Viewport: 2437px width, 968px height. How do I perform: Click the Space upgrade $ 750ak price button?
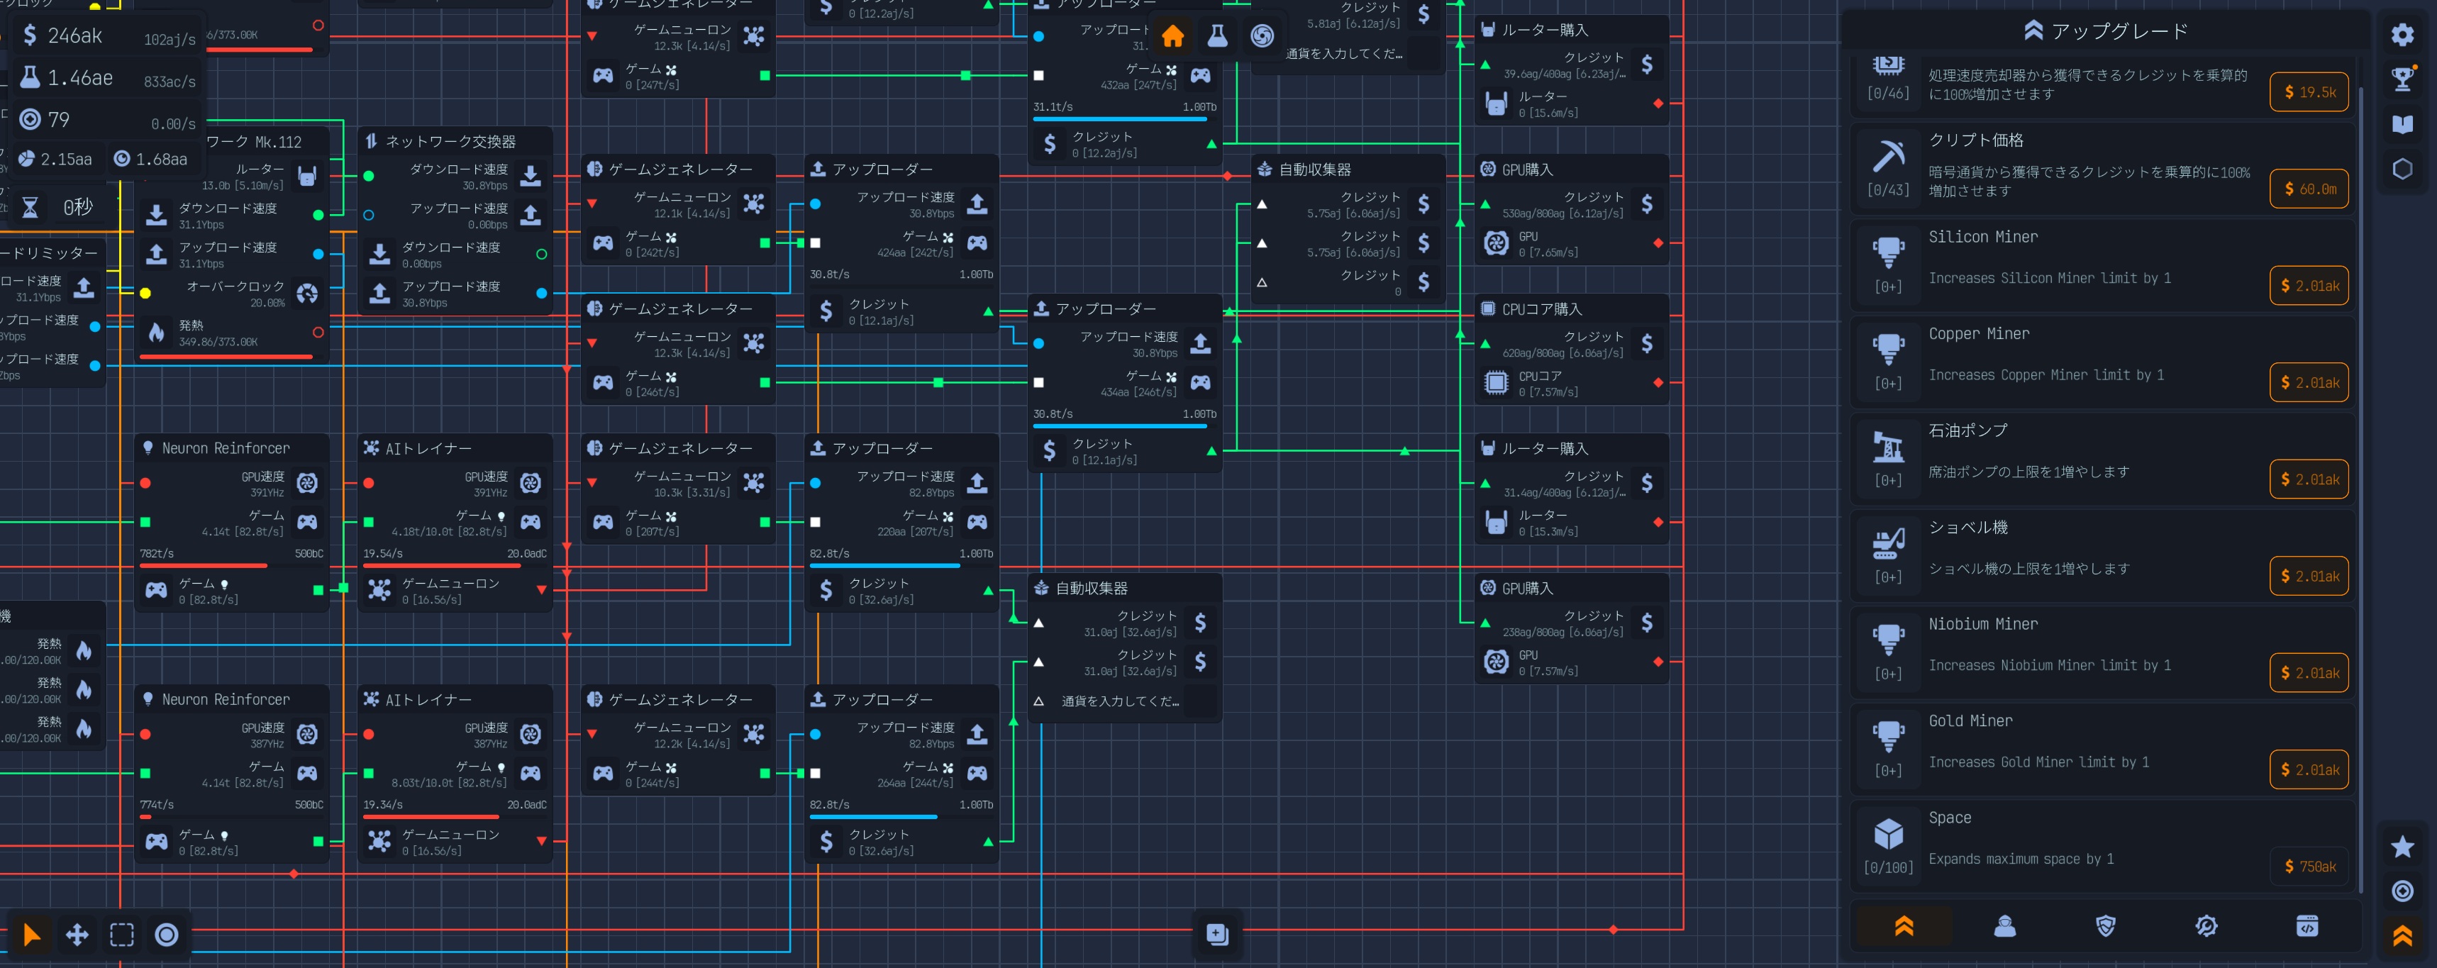pyautogui.click(x=2309, y=866)
